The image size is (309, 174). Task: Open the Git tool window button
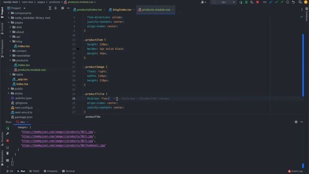click(x=10, y=171)
